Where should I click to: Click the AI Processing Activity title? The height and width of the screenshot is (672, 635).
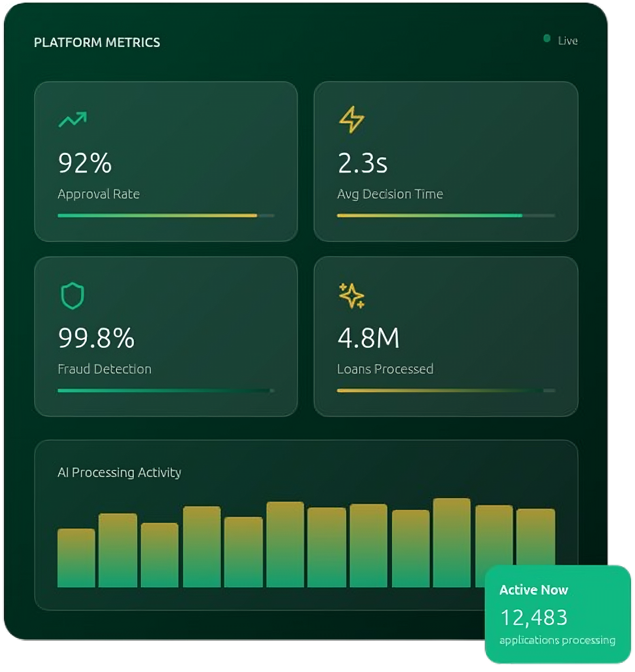click(x=119, y=472)
